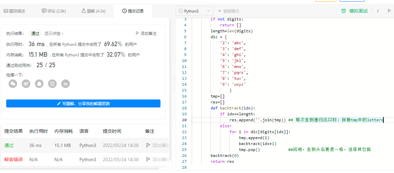
Task: Click the run triangle icon at top right
Action: point(389,11)
